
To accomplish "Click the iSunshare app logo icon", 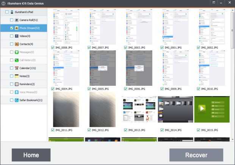I will [3, 3].
